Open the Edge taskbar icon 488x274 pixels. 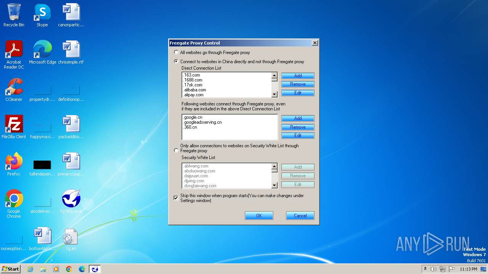point(82,269)
